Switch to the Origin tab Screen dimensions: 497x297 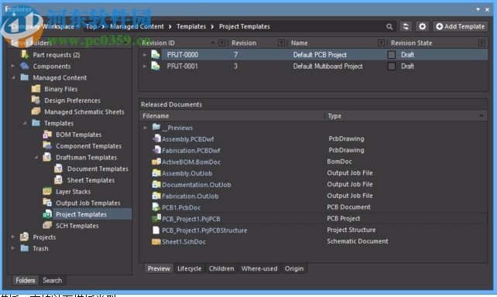294,268
